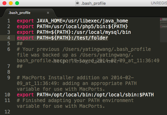This screenshot has width=167, height=115.
Task: Click the PATH=/opt/local/bin:/opt/local/sbin:$PATH text
Action: [95, 95]
